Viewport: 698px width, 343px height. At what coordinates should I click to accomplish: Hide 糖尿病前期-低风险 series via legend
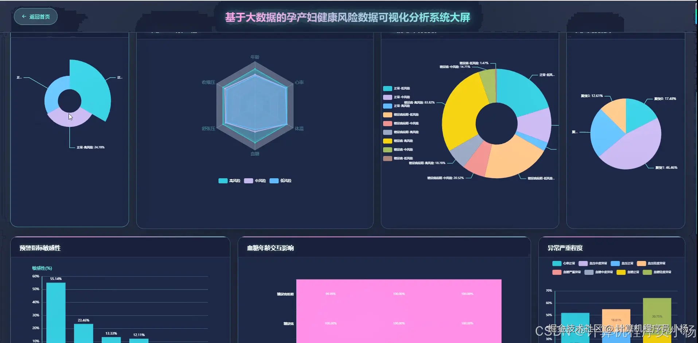coord(401,115)
